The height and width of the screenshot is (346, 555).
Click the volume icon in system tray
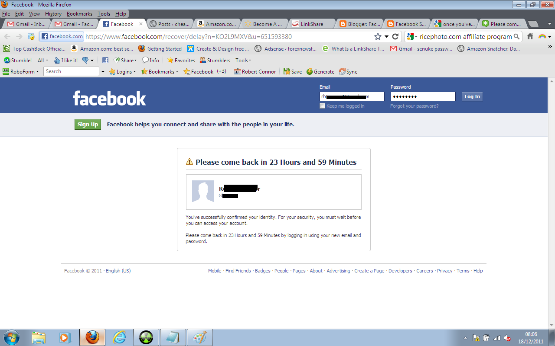tap(507, 338)
